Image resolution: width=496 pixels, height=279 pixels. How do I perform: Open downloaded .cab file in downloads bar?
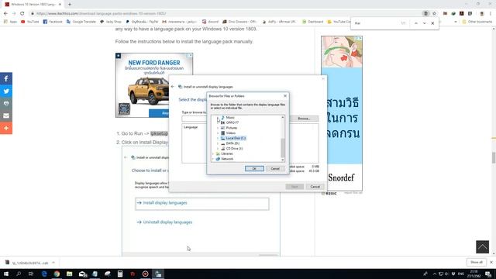point(27,263)
